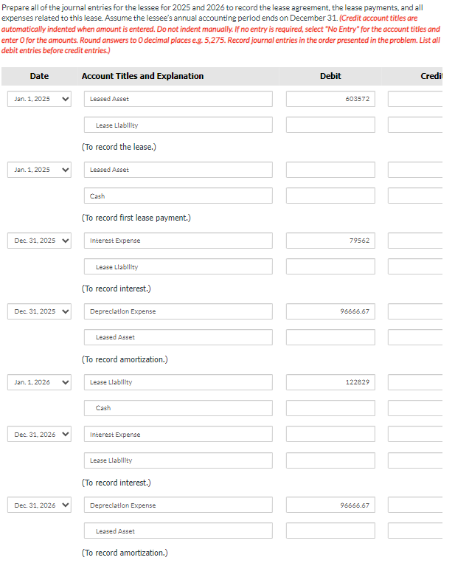
Task: Open Dec. 31, 2025 date dropdown beside Depreciation Expense
Action: point(39,311)
